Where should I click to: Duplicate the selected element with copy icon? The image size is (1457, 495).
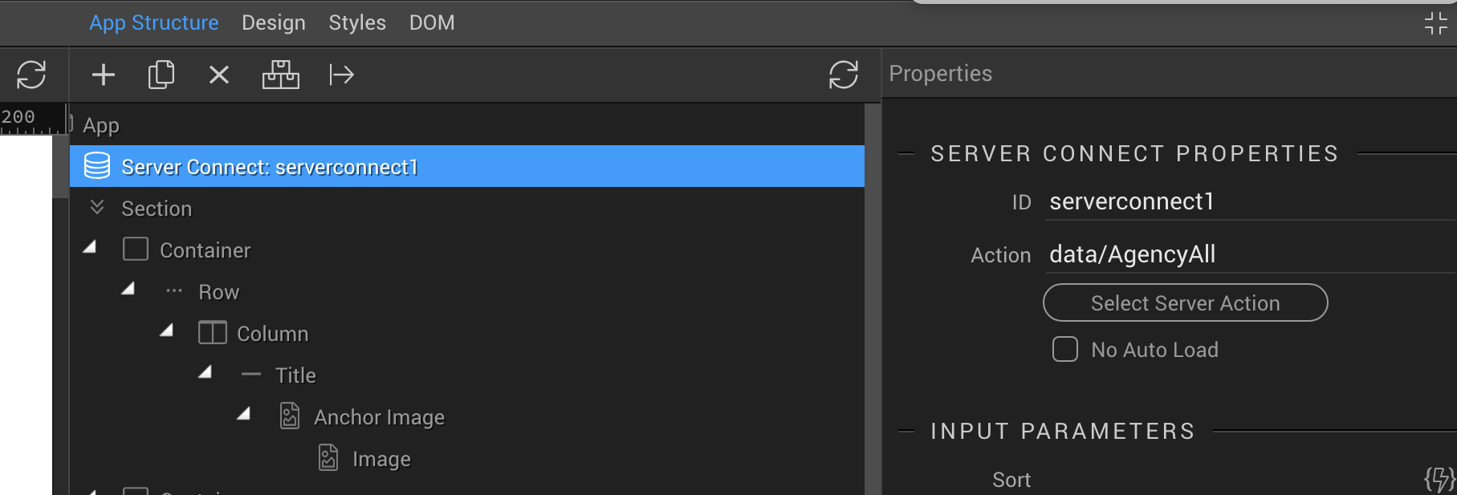(161, 75)
